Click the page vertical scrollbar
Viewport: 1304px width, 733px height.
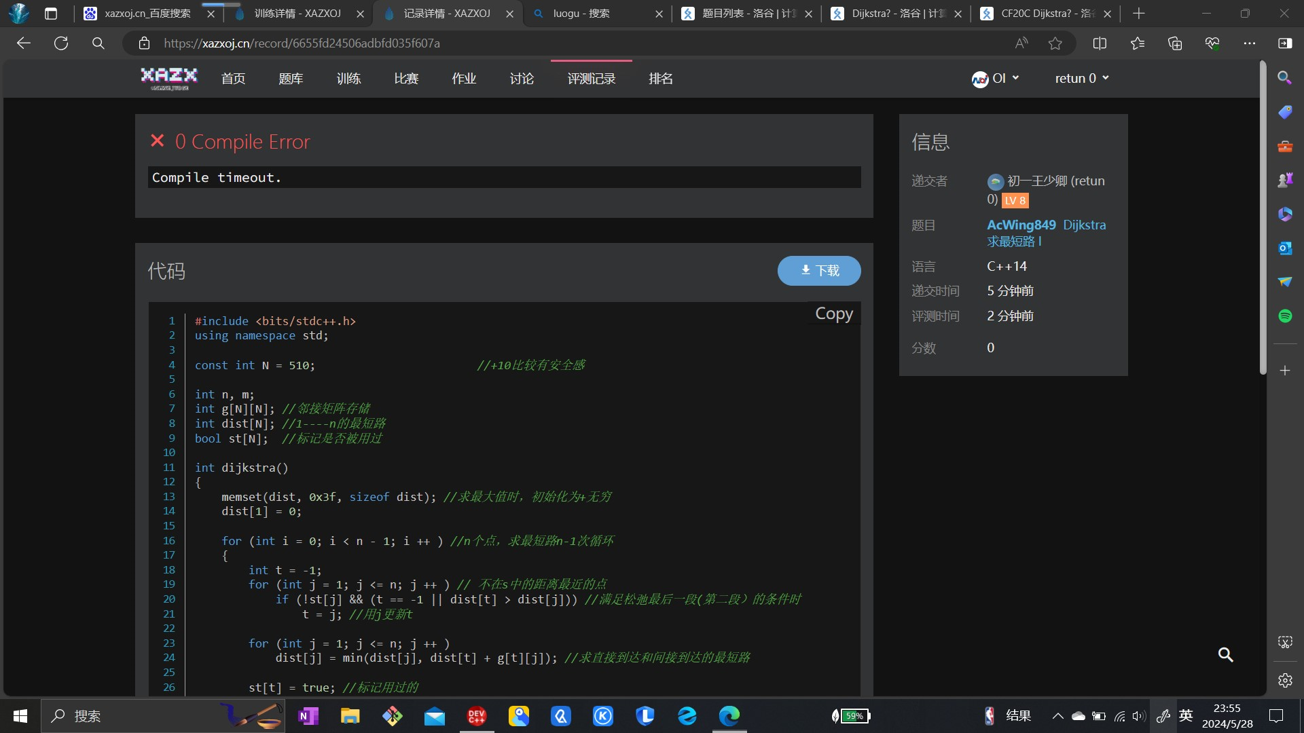pyautogui.click(x=1263, y=217)
